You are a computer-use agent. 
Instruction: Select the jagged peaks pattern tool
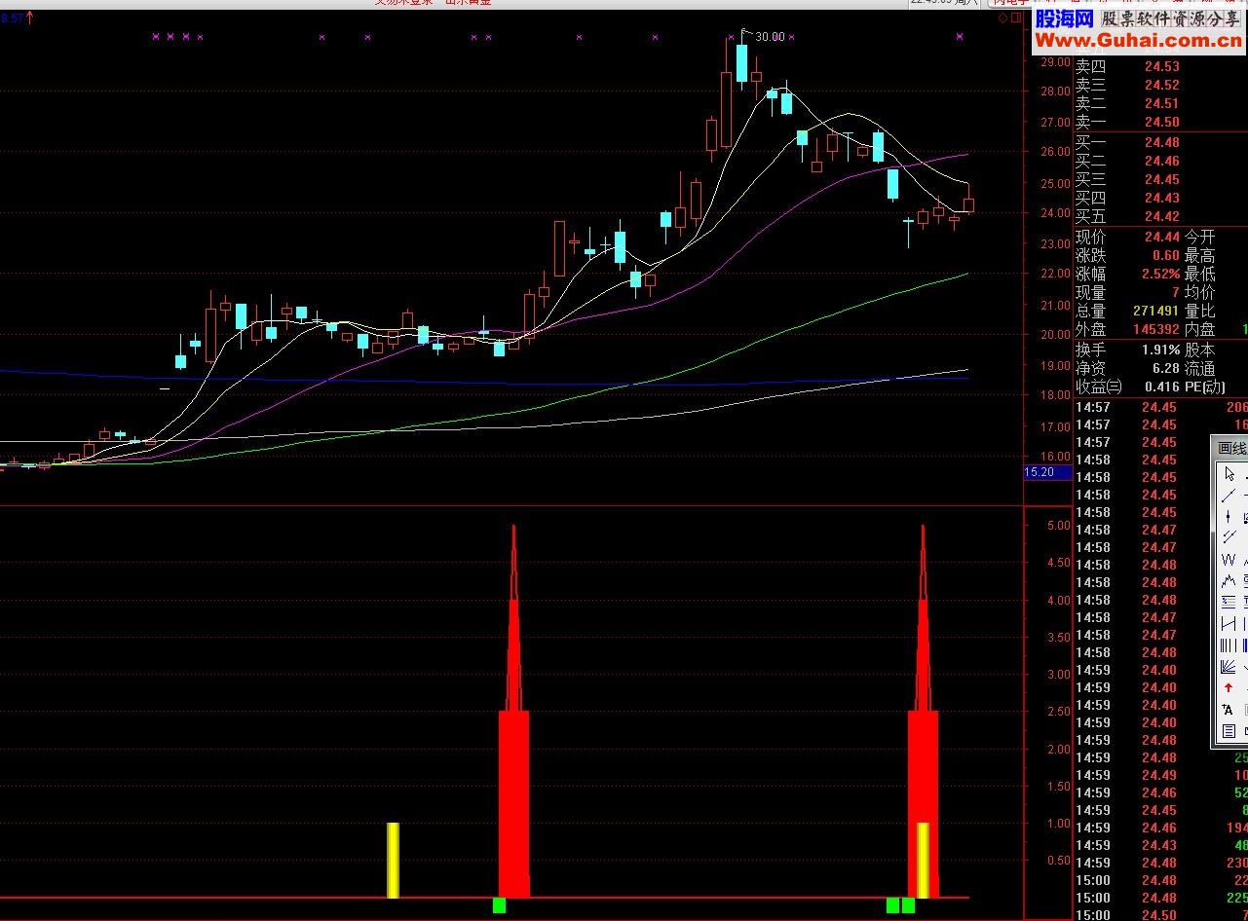1229,581
